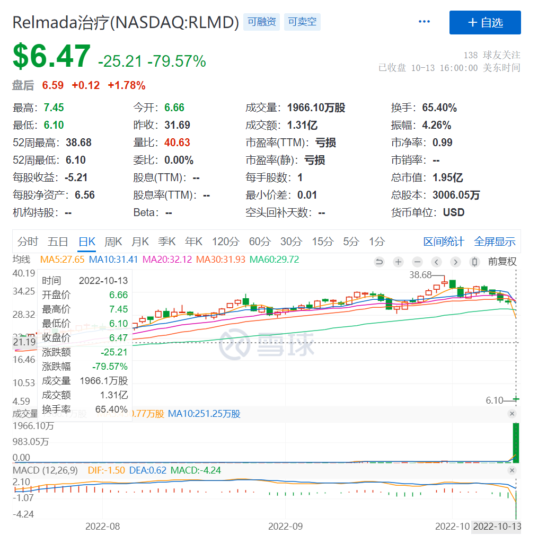Switch to the 五日 chart tab
Image resolution: width=538 pixels, height=535 pixels.
58,242
